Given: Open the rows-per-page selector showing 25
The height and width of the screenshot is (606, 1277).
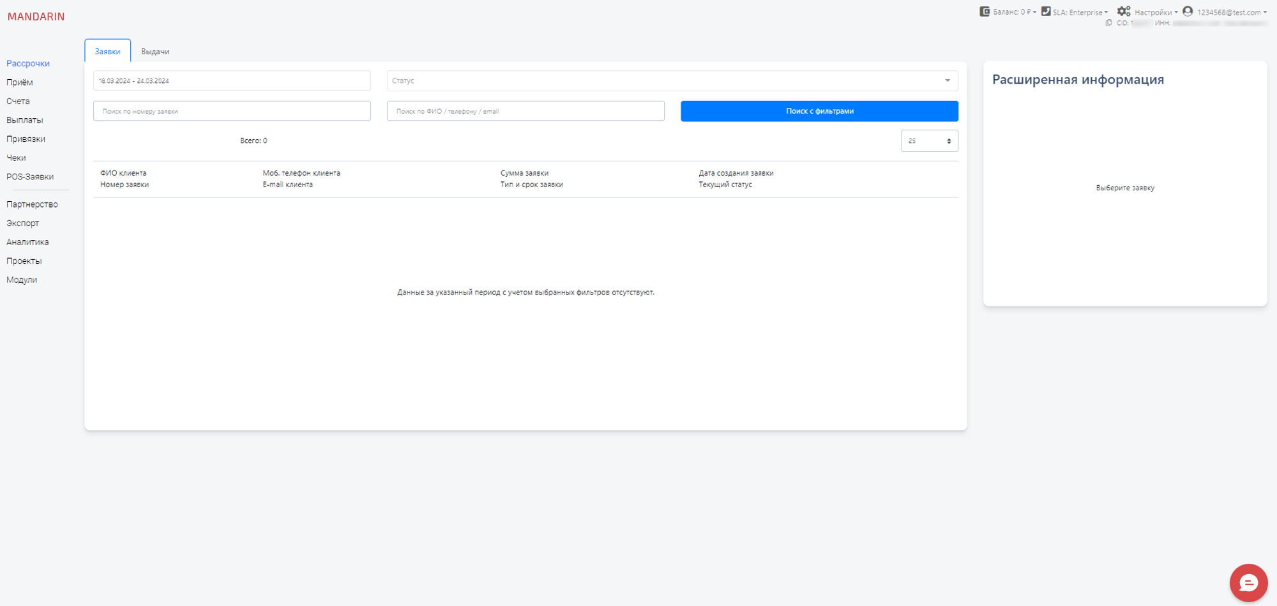Looking at the screenshot, I should click(929, 141).
